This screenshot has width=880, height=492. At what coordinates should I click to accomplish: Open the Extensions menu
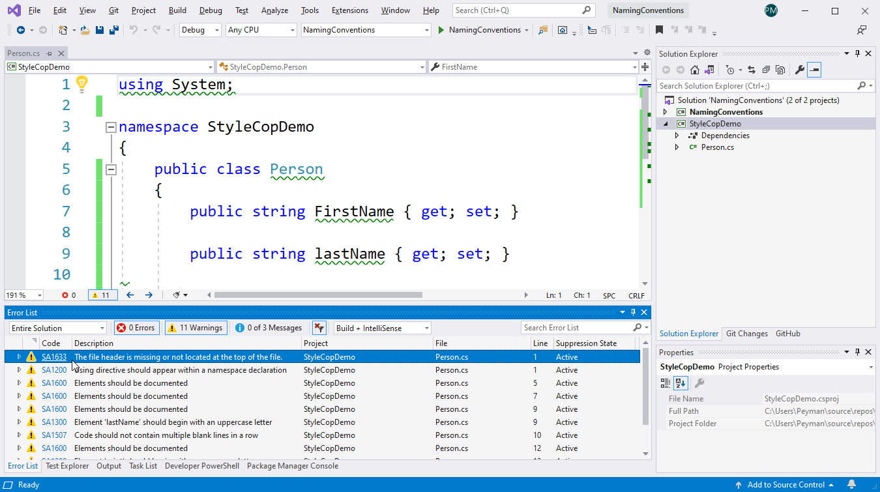pyautogui.click(x=349, y=10)
